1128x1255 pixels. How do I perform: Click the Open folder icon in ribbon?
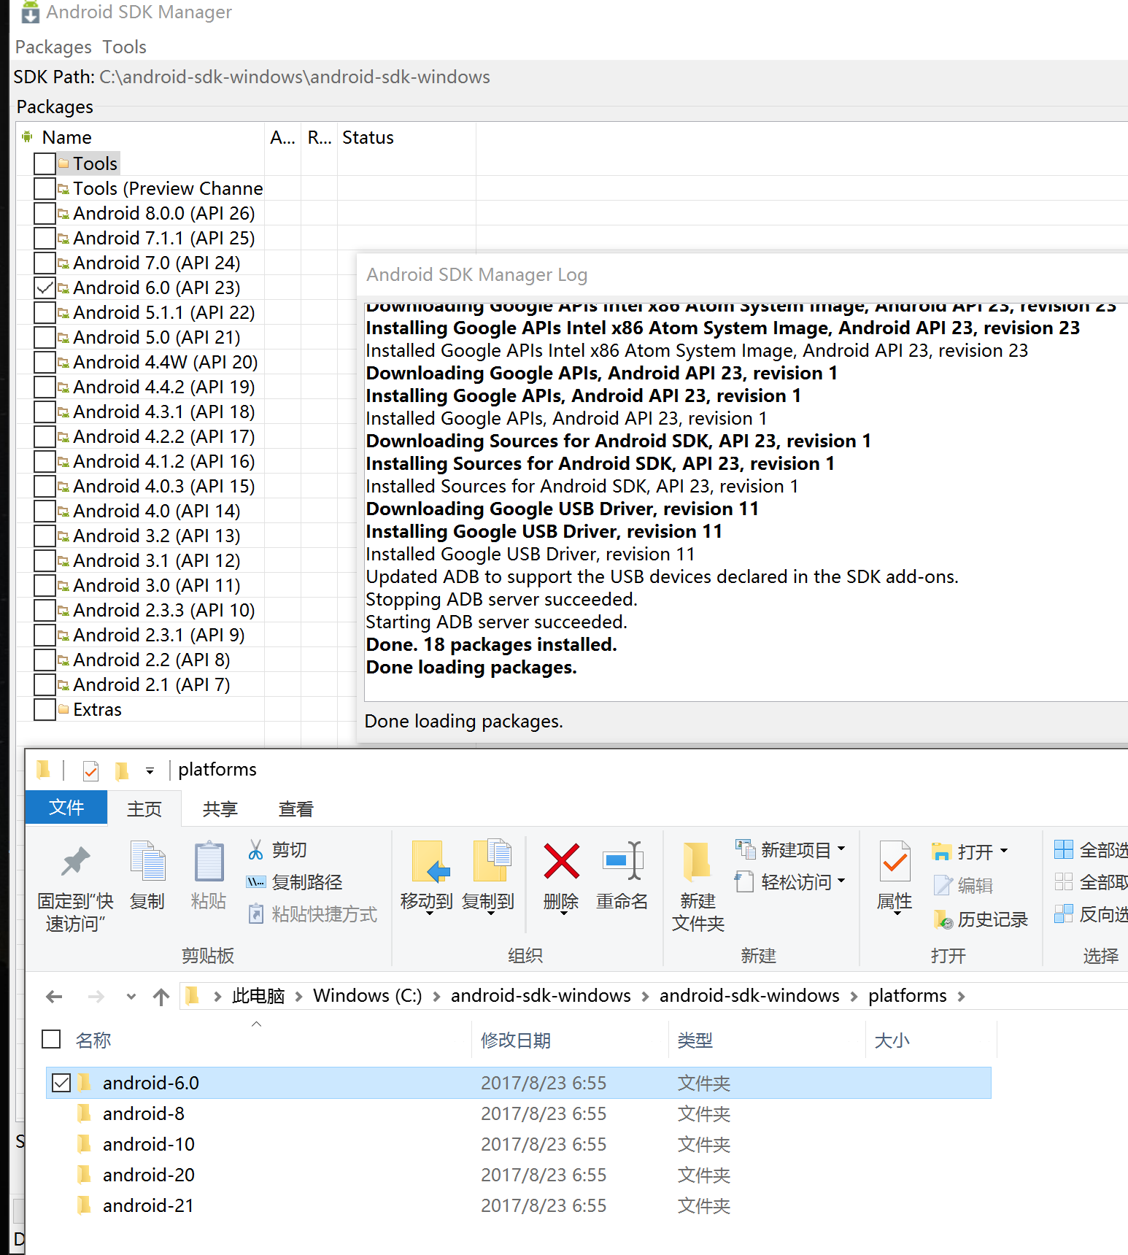(x=942, y=851)
